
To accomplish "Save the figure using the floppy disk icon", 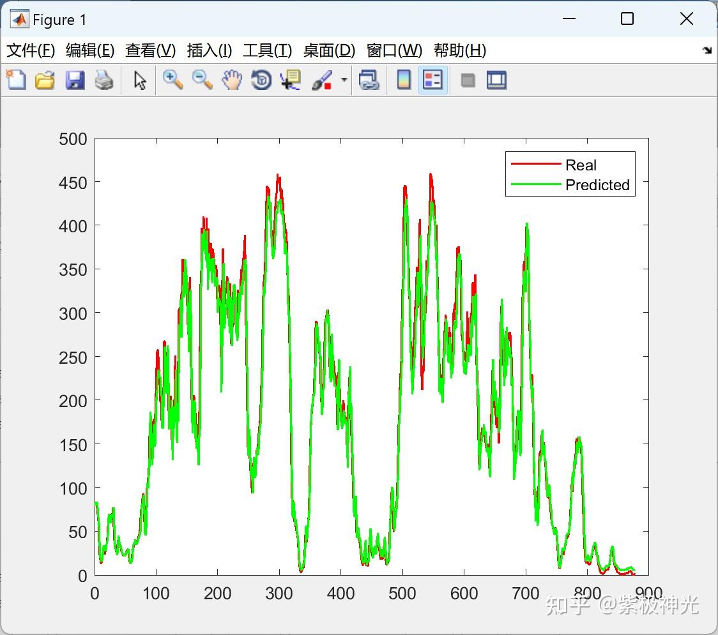I will (75, 80).
